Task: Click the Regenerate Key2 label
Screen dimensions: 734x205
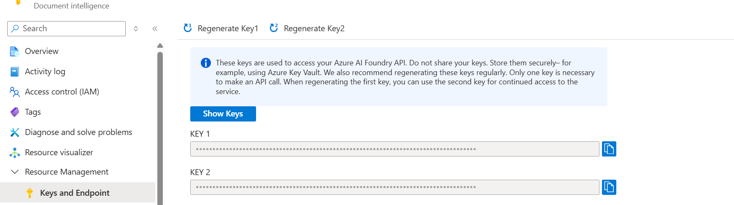Action: pos(314,28)
